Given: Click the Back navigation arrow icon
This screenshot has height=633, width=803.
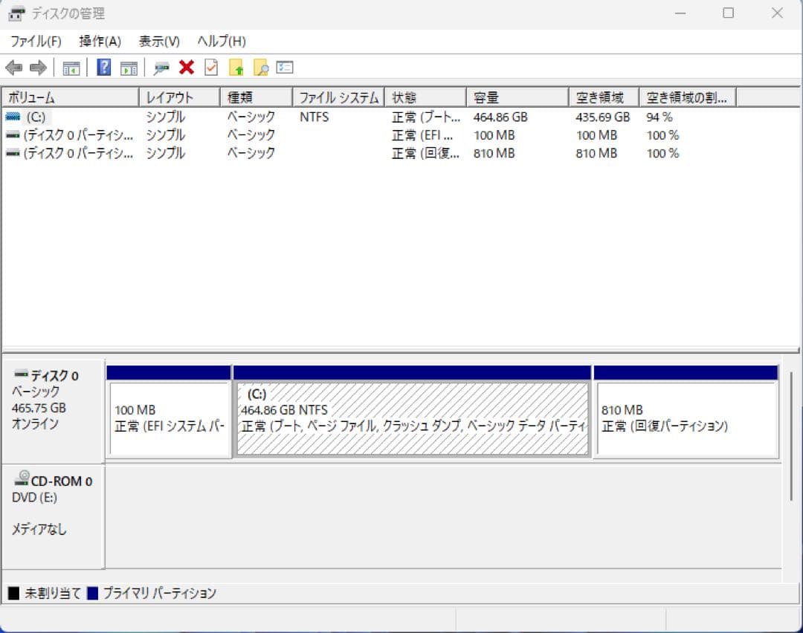Looking at the screenshot, I should tap(15, 68).
